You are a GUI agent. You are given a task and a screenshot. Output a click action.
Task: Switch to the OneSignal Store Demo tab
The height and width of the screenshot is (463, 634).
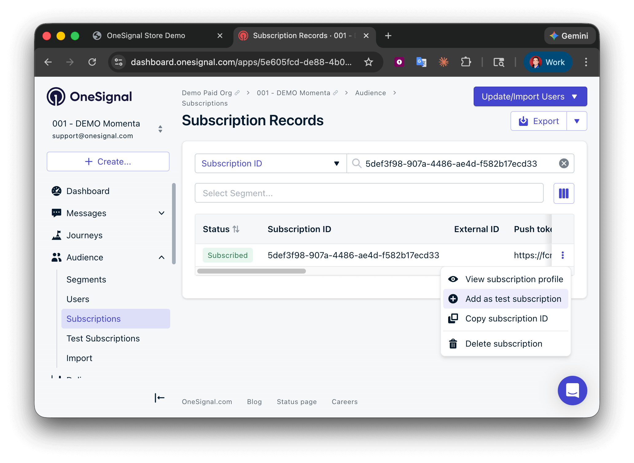click(146, 35)
